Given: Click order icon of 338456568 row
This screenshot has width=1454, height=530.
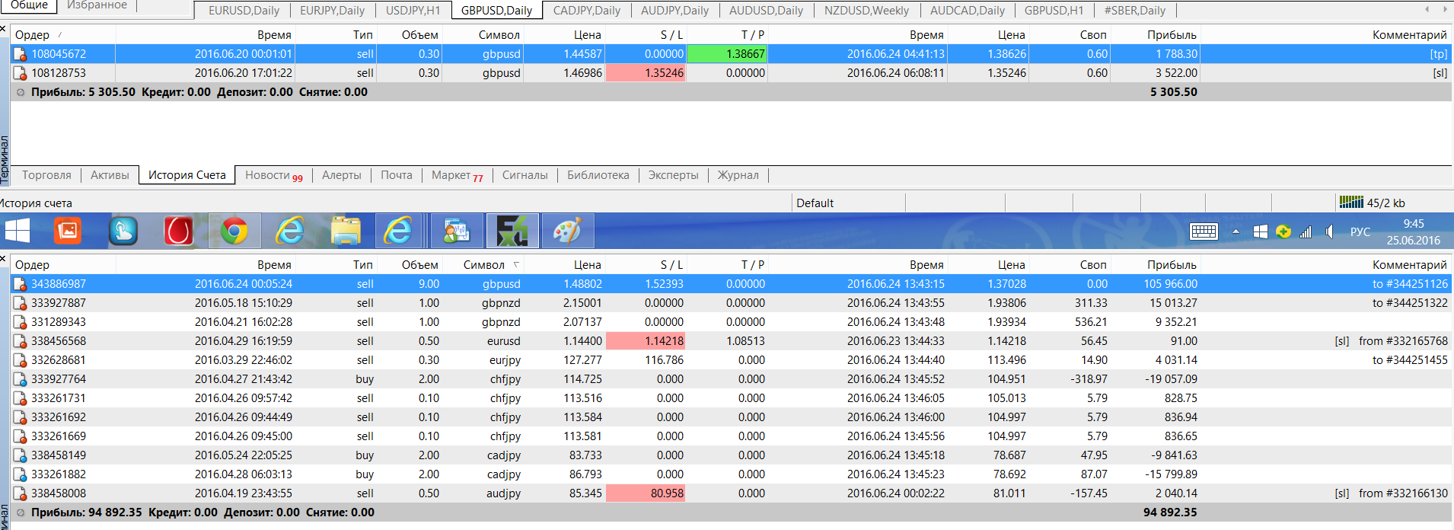Looking at the screenshot, I should [x=21, y=341].
